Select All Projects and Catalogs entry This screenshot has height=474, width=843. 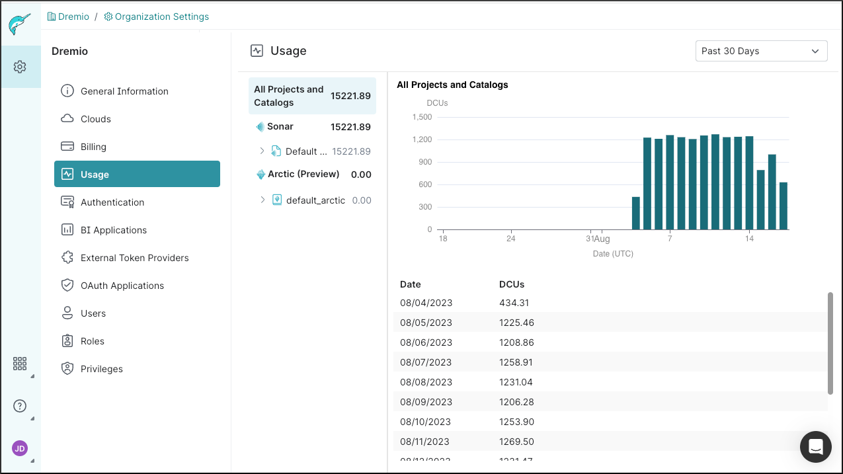(312, 96)
